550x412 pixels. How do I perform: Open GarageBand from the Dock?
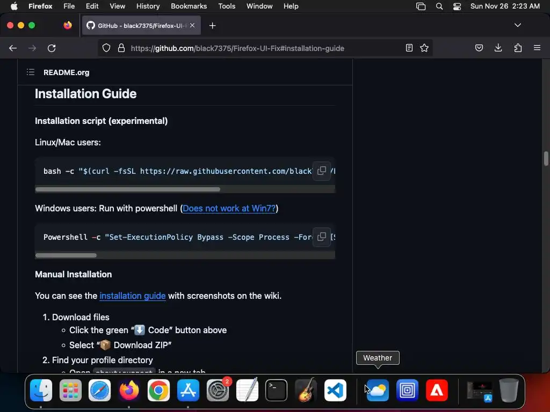pos(306,391)
